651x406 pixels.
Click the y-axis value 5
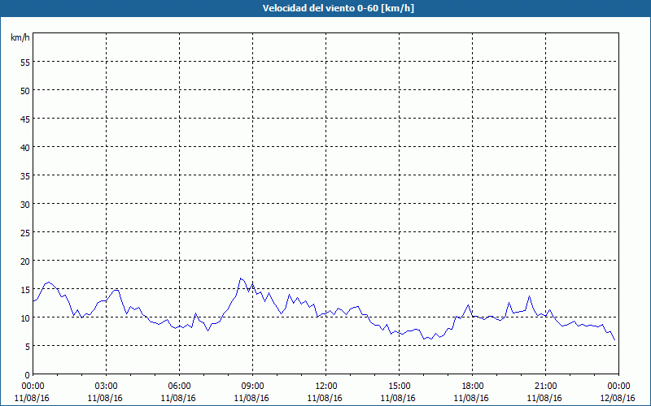28,347
